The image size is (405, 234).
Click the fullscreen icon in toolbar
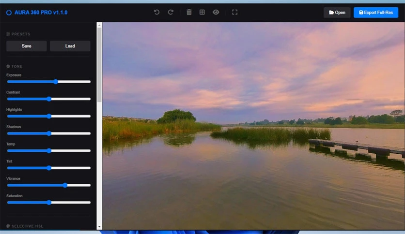[235, 12]
